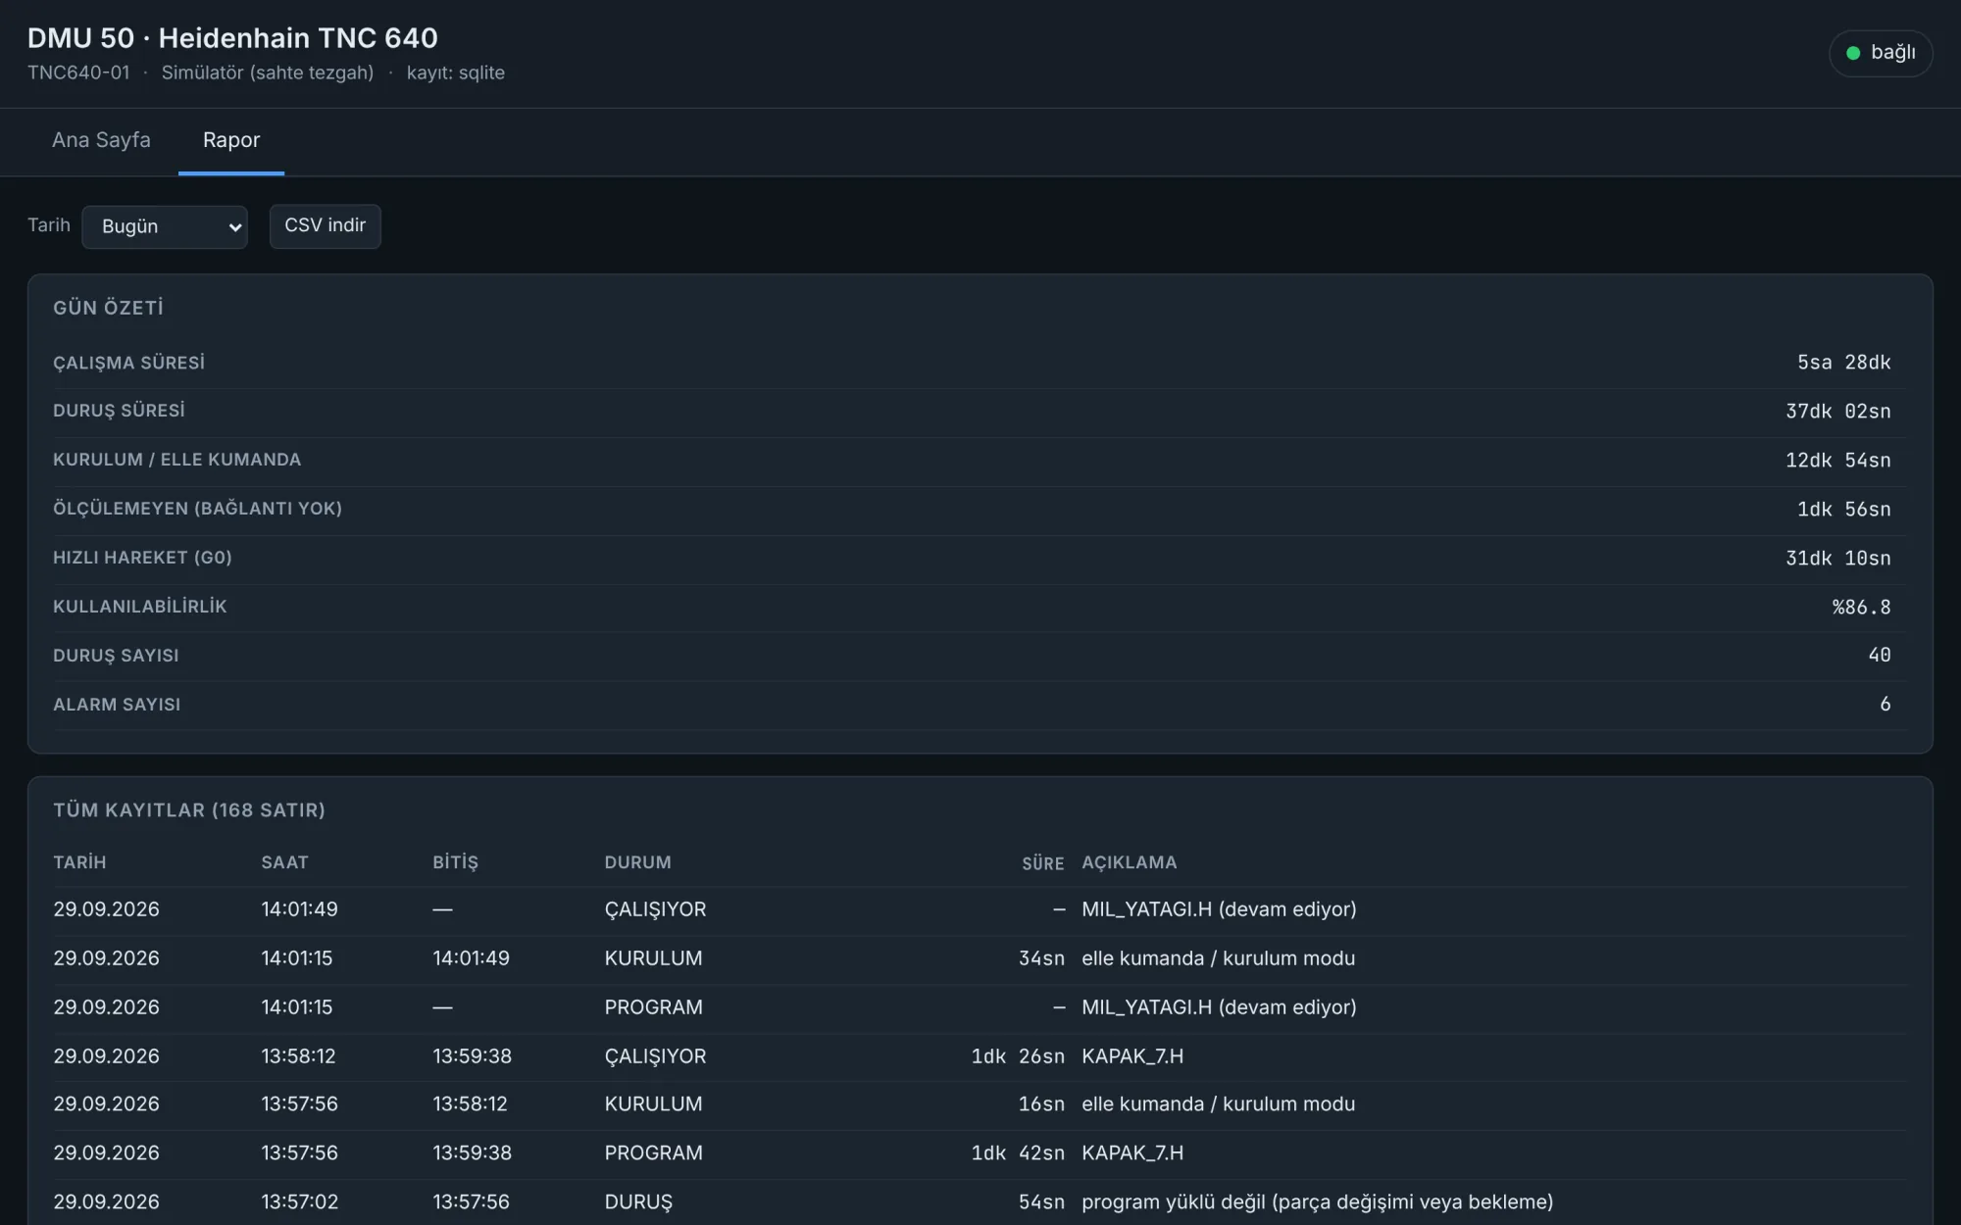This screenshot has width=1961, height=1225.
Task: Click the 1dk 26sn duration cell
Action: tap(1018, 1056)
